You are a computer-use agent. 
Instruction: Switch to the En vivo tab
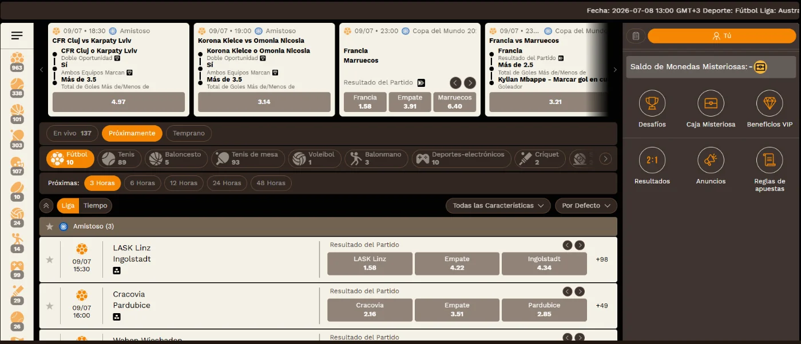tap(72, 133)
